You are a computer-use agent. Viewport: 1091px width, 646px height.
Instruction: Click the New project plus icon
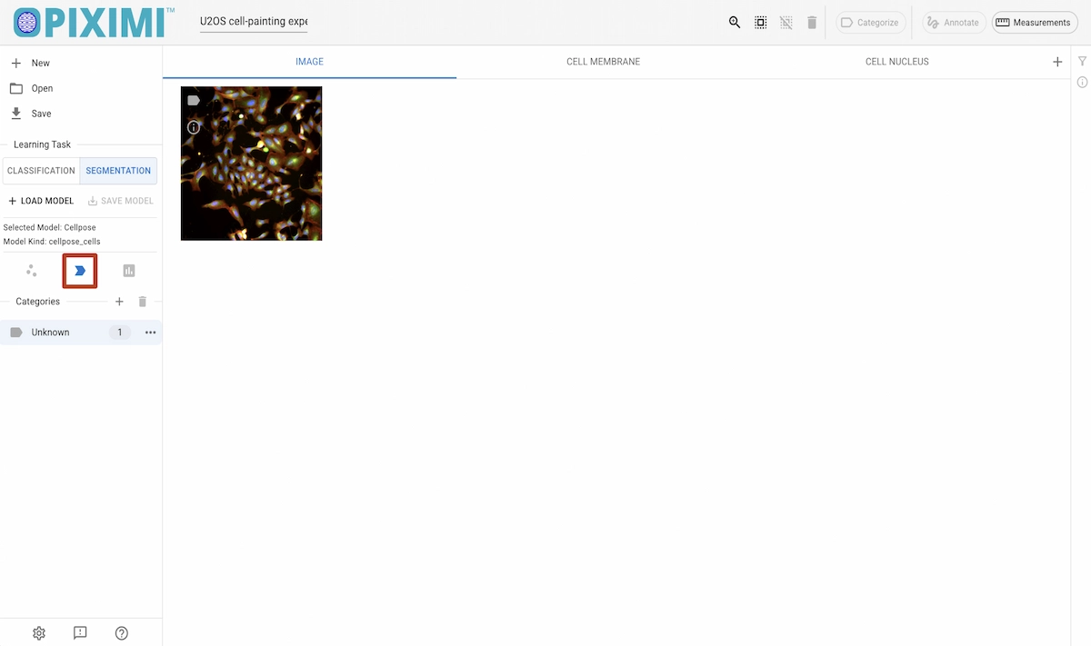15,63
